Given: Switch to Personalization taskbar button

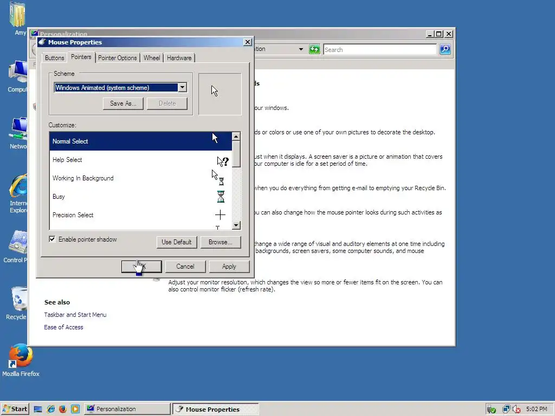Looking at the screenshot, I should pyautogui.click(x=127, y=409).
